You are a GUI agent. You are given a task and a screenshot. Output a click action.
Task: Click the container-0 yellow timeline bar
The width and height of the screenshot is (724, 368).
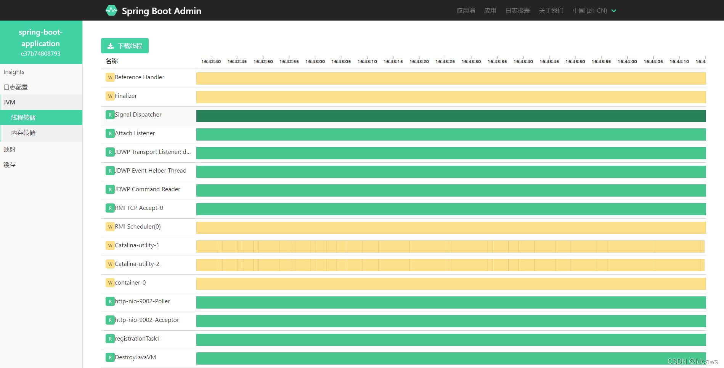pyautogui.click(x=451, y=284)
